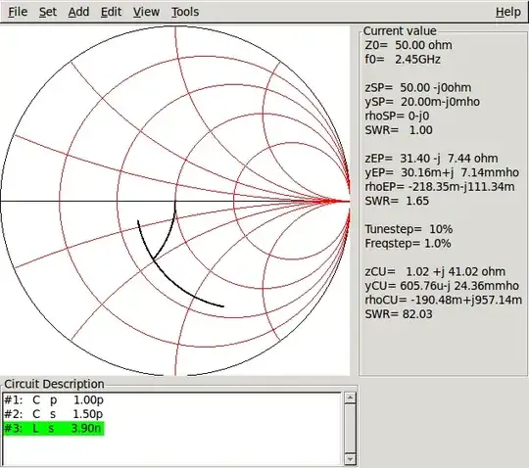Click the zEP= 31.40 -j 7.44 ohm line
The height and width of the screenshot is (468, 529).
click(x=431, y=159)
